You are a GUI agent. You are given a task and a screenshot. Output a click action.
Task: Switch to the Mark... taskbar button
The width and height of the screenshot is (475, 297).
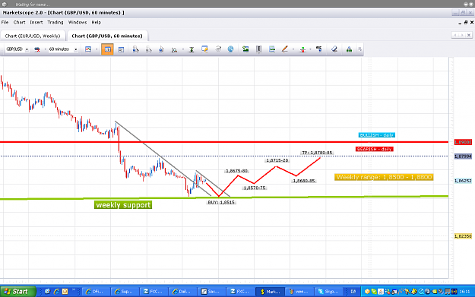[271, 291]
